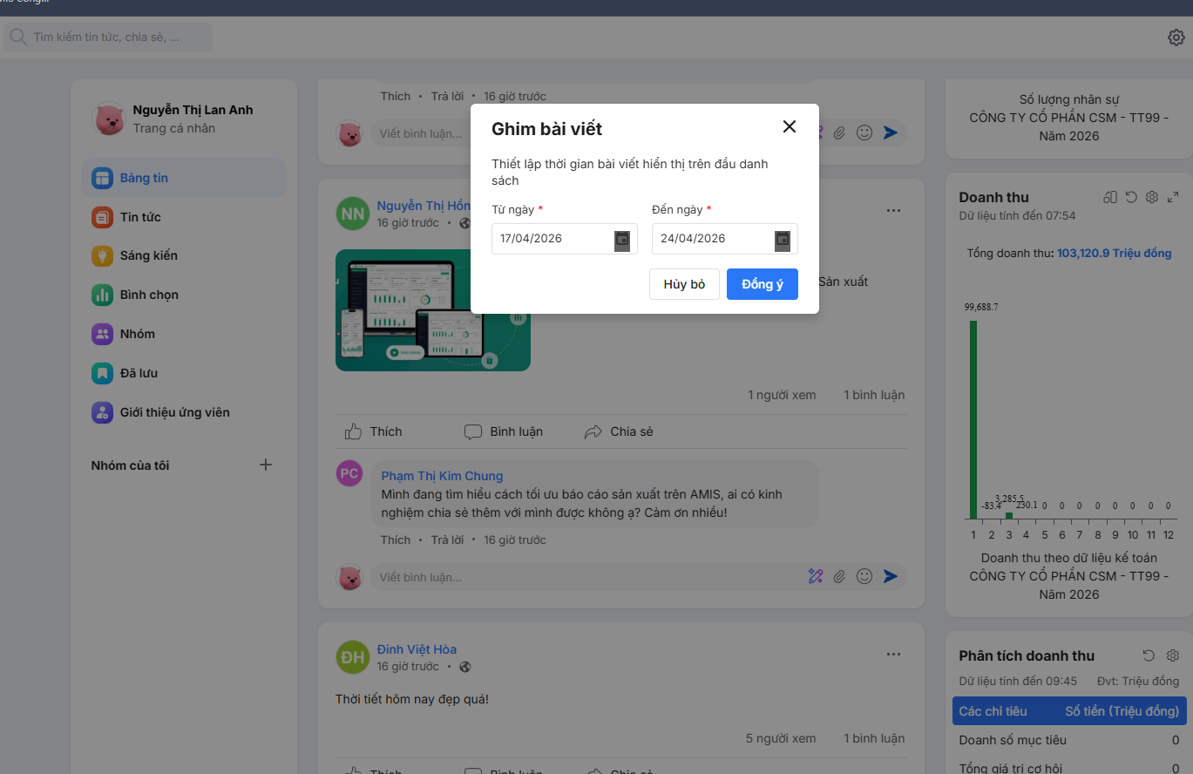Open the ĐH avatar on Đinh Việt Hòa's post

pyautogui.click(x=353, y=657)
